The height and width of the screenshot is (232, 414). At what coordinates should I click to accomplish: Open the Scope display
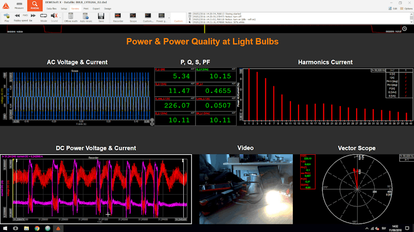[x=133, y=18]
